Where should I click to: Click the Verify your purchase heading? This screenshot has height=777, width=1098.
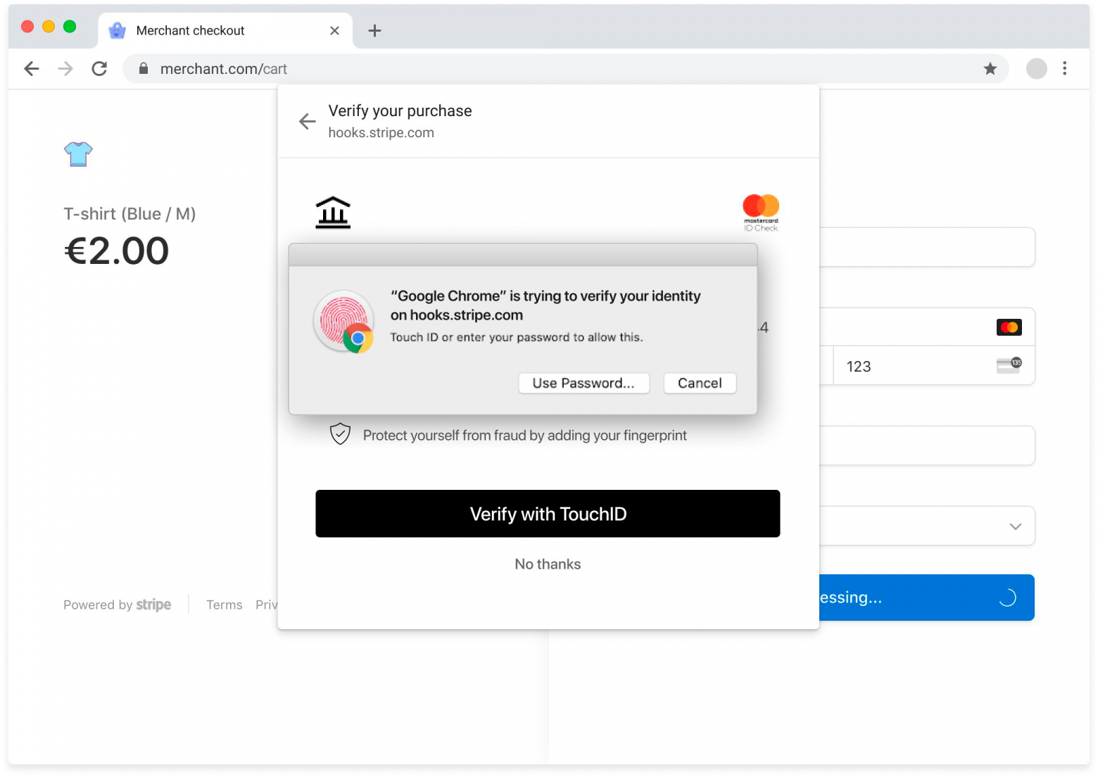point(400,110)
